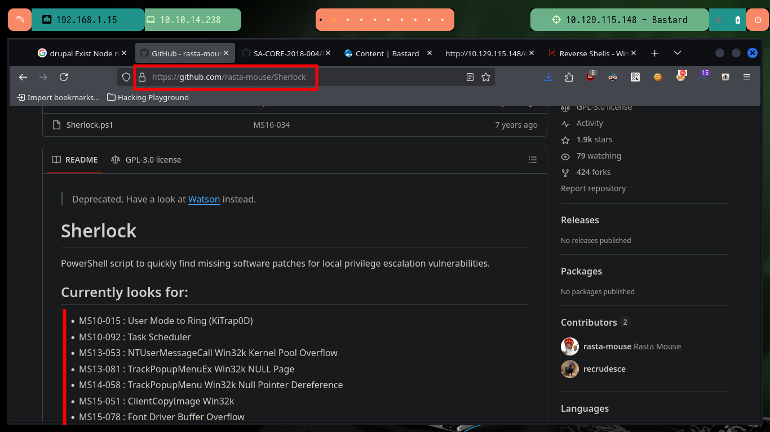Go back using the browser back arrow
Image resolution: width=770 pixels, height=432 pixels.
pos(23,77)
